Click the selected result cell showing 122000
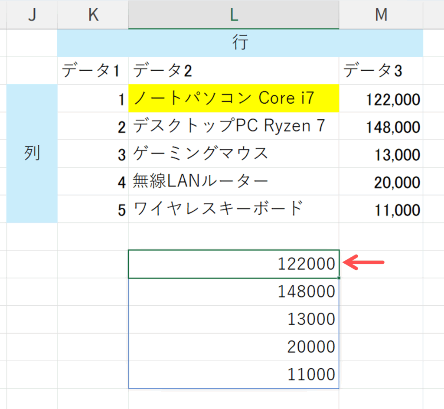444x409 pixels. [x=234, y=264]
